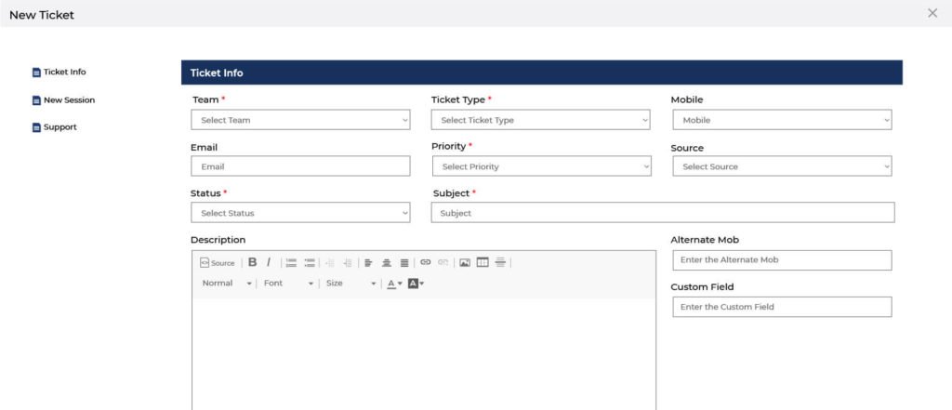
Task: Insert horizontal line in description
Action: click(500, 262)
